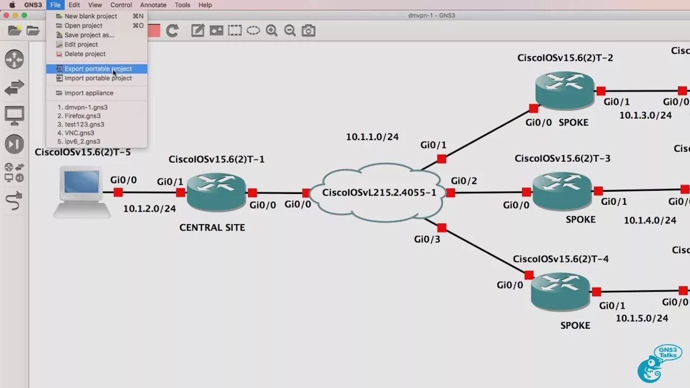690x388 pixels.
Task: Click the red link status square at cloud Gi0/1
Action: 441,158
